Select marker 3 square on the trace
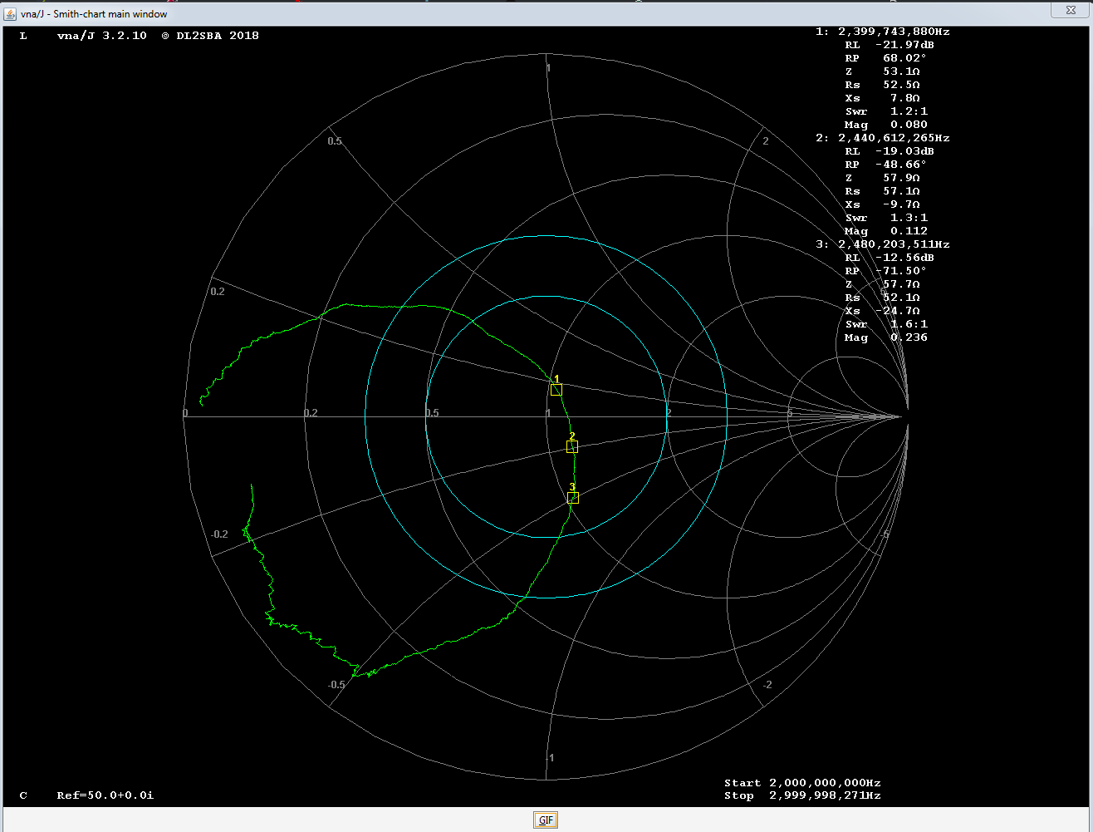 (572, 497)
